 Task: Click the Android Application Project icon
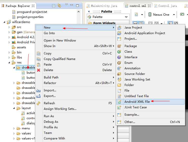119,33
